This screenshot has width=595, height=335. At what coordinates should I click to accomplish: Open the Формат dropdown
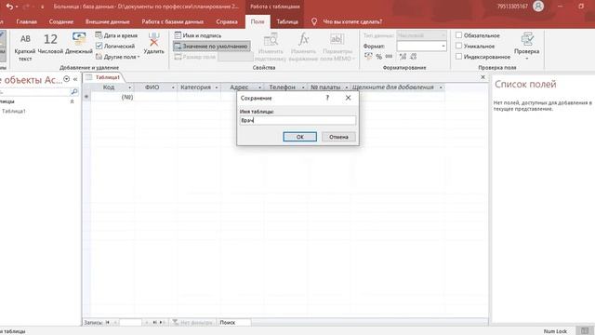tap(443, 46)
